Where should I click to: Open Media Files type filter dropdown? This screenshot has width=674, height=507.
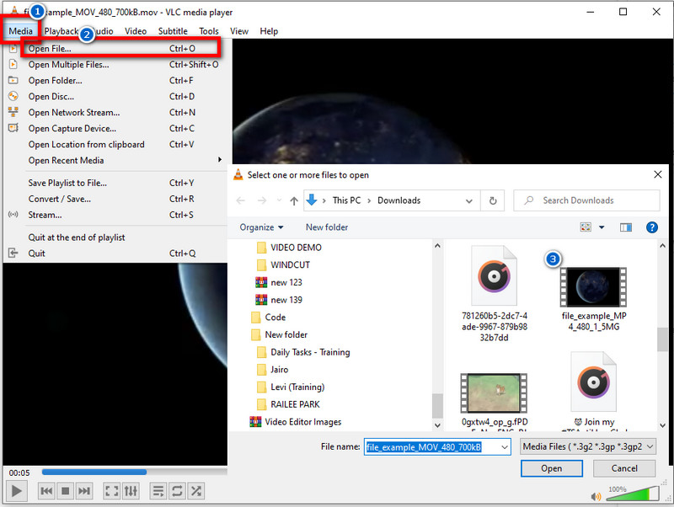588,447
